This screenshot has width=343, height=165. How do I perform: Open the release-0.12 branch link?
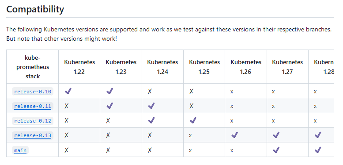pos(33,121)
